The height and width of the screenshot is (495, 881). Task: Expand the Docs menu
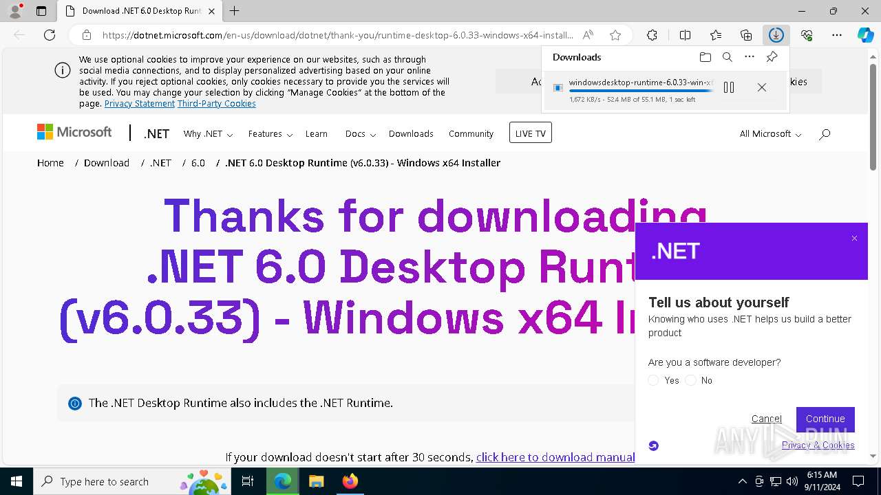tap(361, 134)
